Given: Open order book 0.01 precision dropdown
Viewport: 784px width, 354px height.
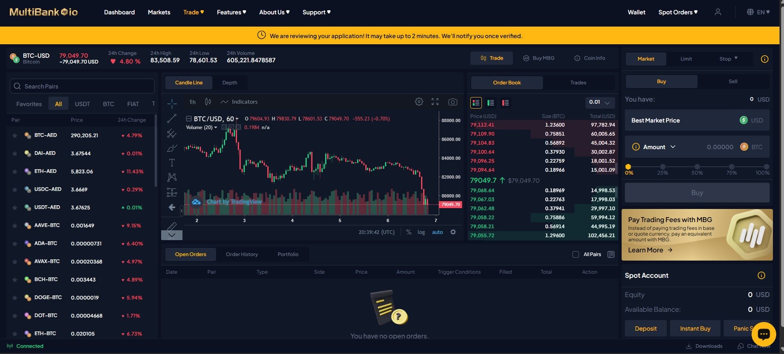Looking at the screenshot, I should click(599, 102).
